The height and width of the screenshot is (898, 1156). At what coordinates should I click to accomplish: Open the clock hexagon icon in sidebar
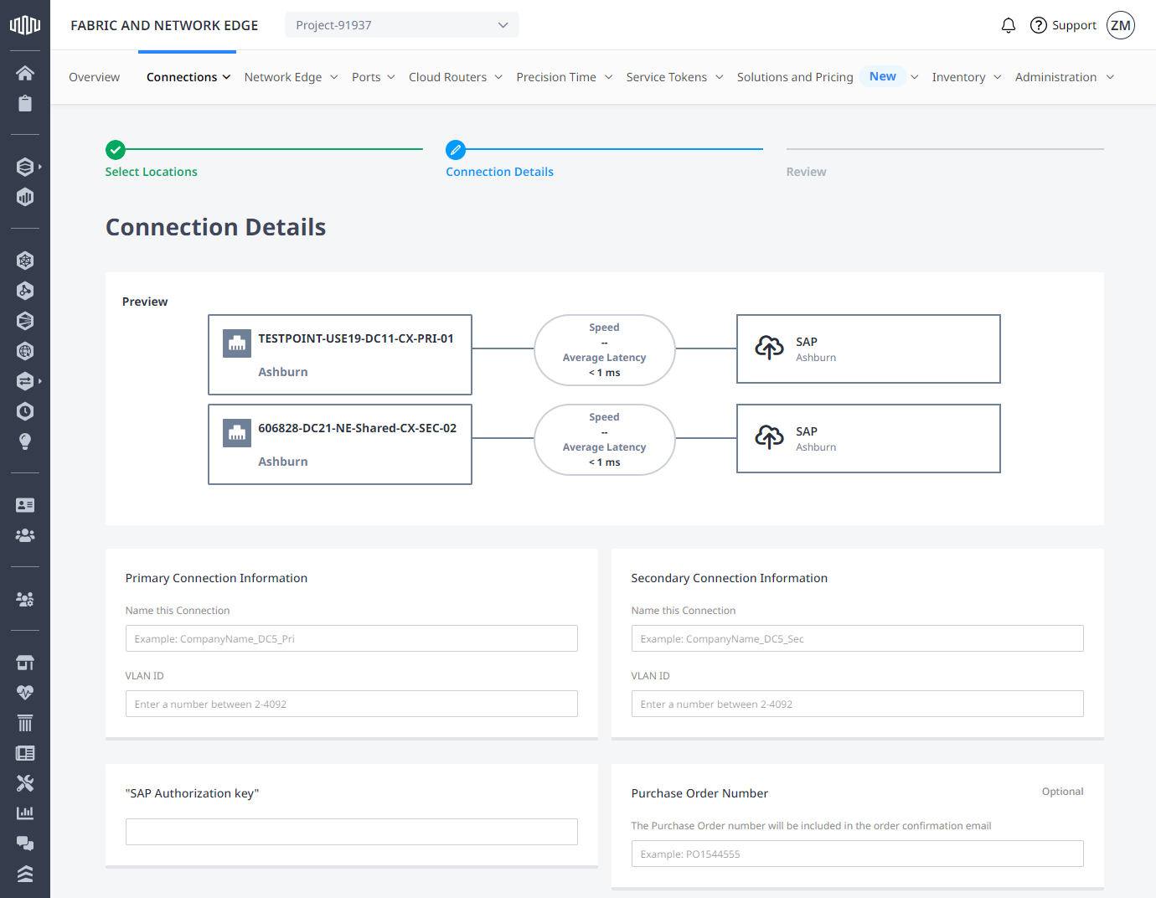click(x=25, y=411)
